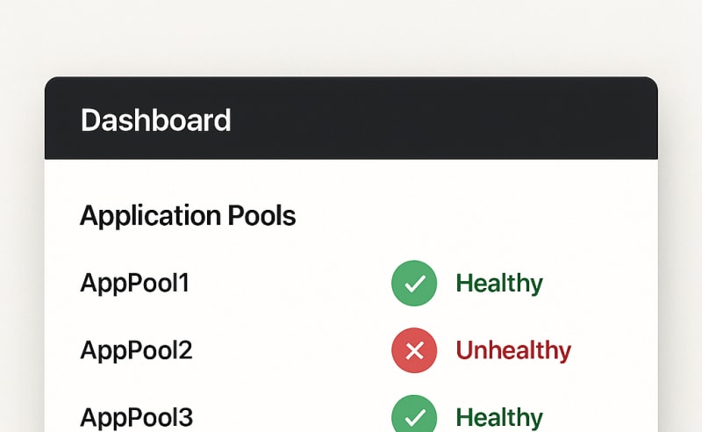Click the Unhealthy status label of AppPool2

pyautogui.click(x=513, y=351)
